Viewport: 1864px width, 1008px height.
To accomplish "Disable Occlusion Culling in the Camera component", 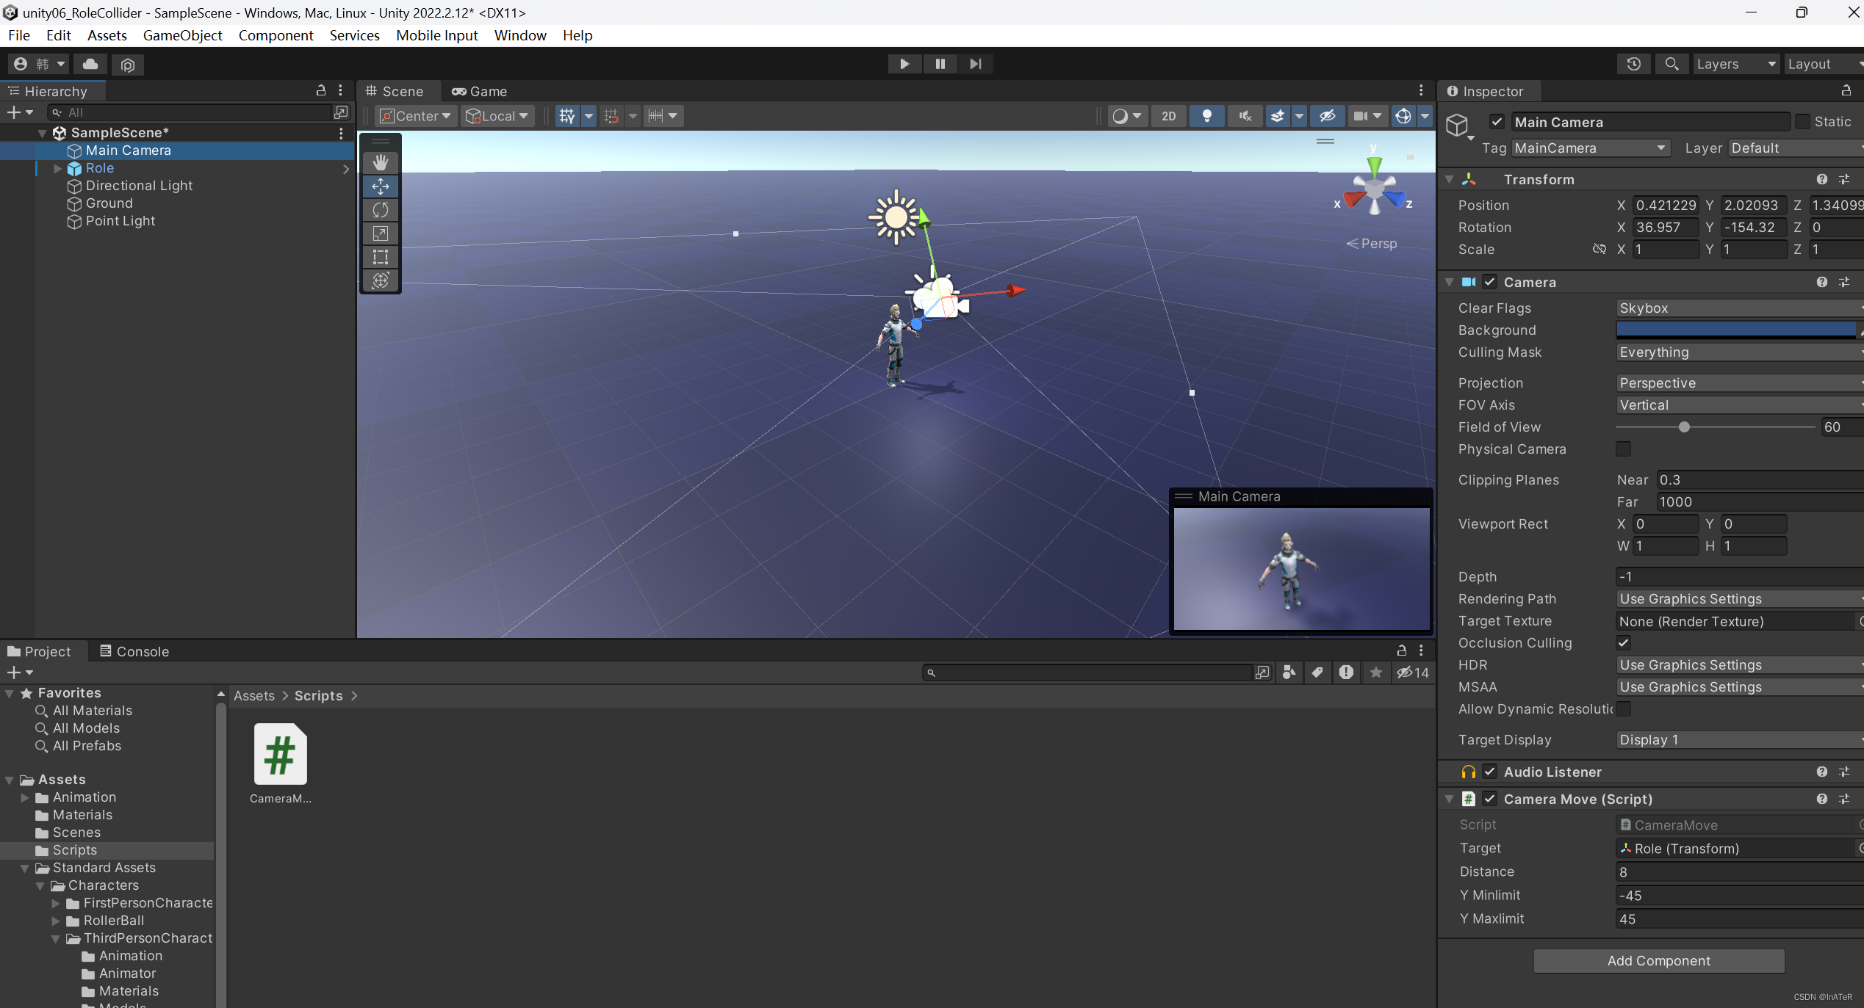I will tap(1624, 642).
